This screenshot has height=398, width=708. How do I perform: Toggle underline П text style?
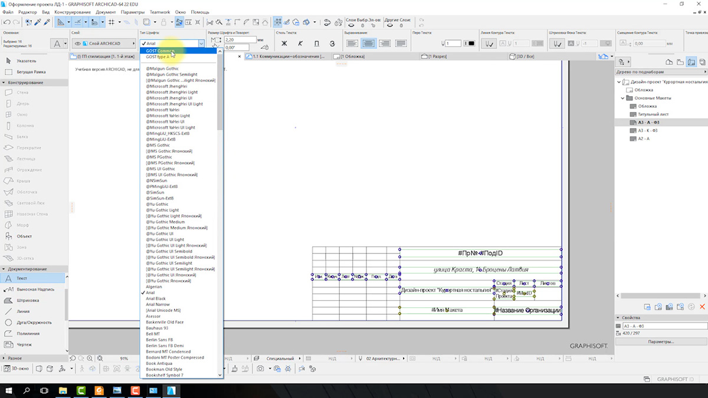tap(316, 44)
